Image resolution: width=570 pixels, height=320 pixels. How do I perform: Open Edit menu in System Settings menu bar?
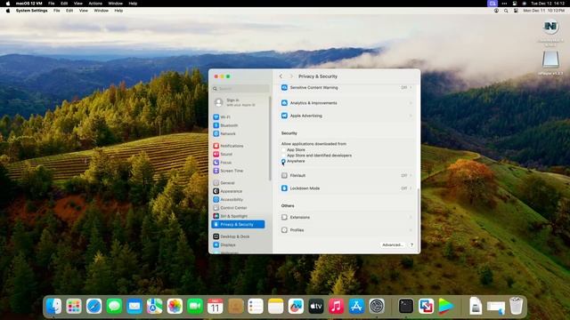(69, 11)
